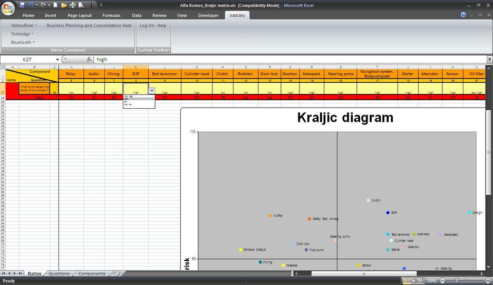Screen dimensions: 493x285
Task: Click the zoom slider handle in status bar
Action: (457, 281)
